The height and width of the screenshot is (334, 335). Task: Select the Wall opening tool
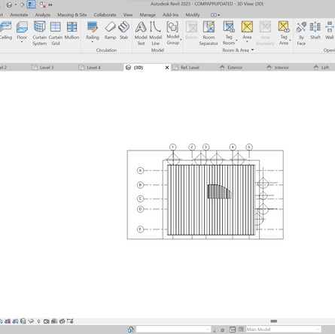(x=330, y=30)
